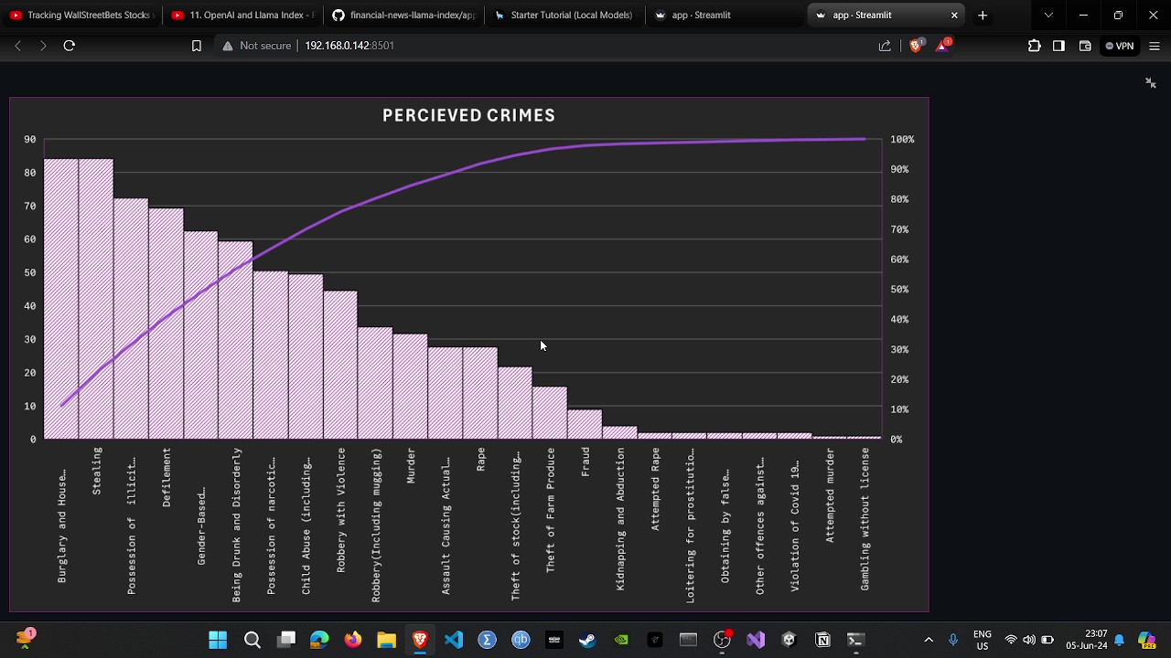This screenshot has width=1171, height=658.
Task: Open extensions puzzle icon
Action: coord(1035,46)
